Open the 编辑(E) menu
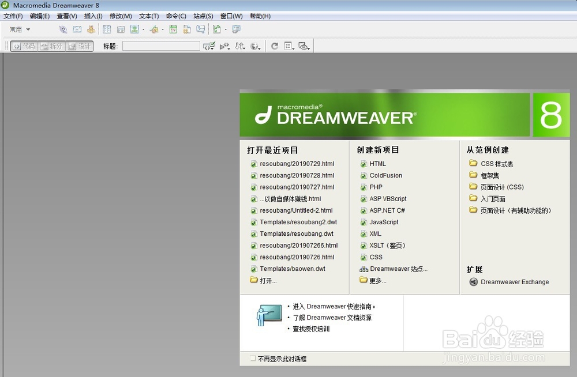577x377 pixels. (40, 16)
